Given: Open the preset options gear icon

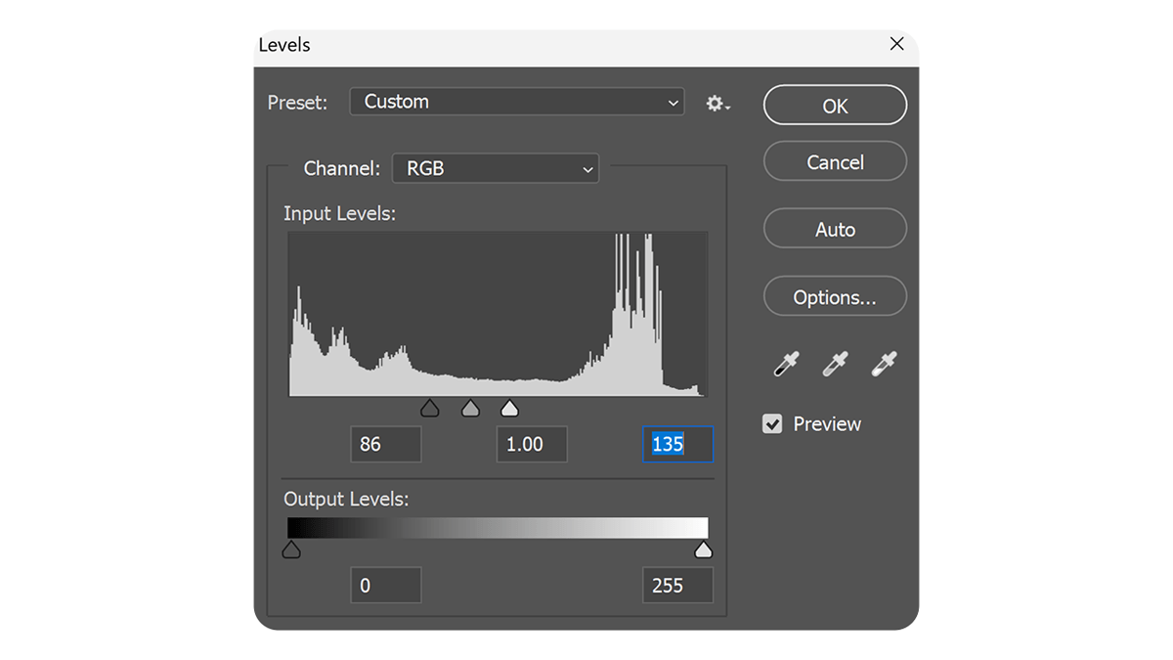Looking at the screenshot, I should click(x=715, y=103).
